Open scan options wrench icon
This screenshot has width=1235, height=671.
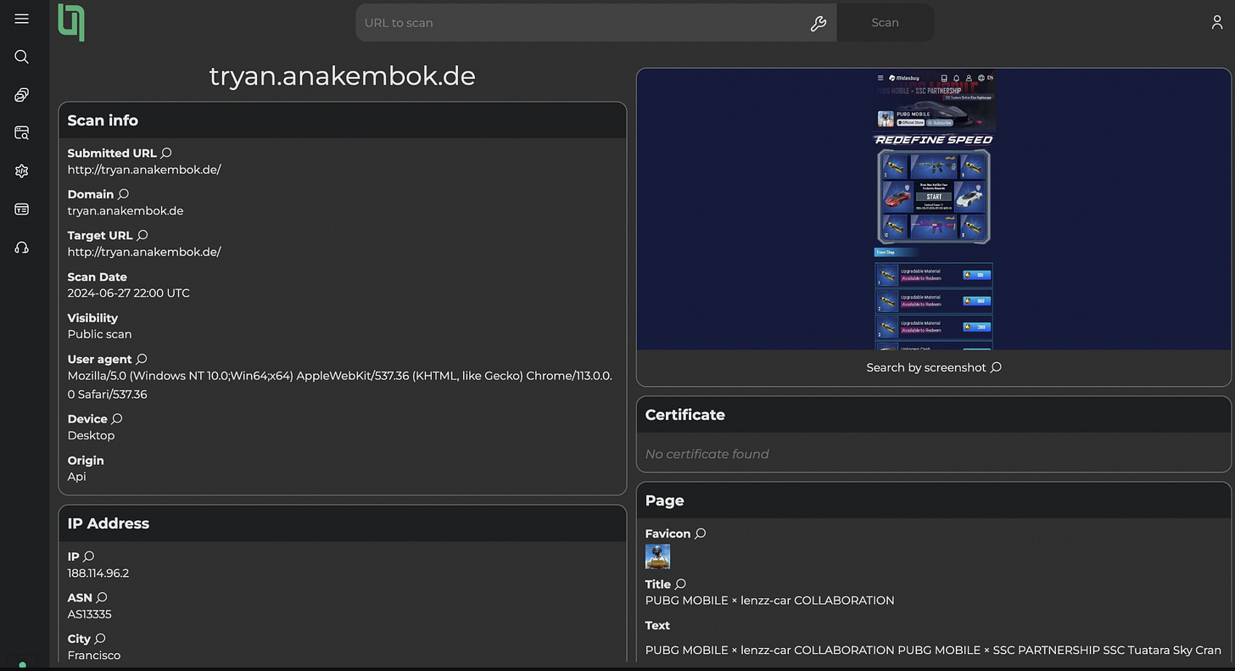coord(819,23)
